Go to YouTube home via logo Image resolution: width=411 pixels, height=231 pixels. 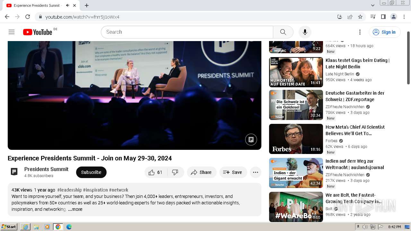pos(38,32)
